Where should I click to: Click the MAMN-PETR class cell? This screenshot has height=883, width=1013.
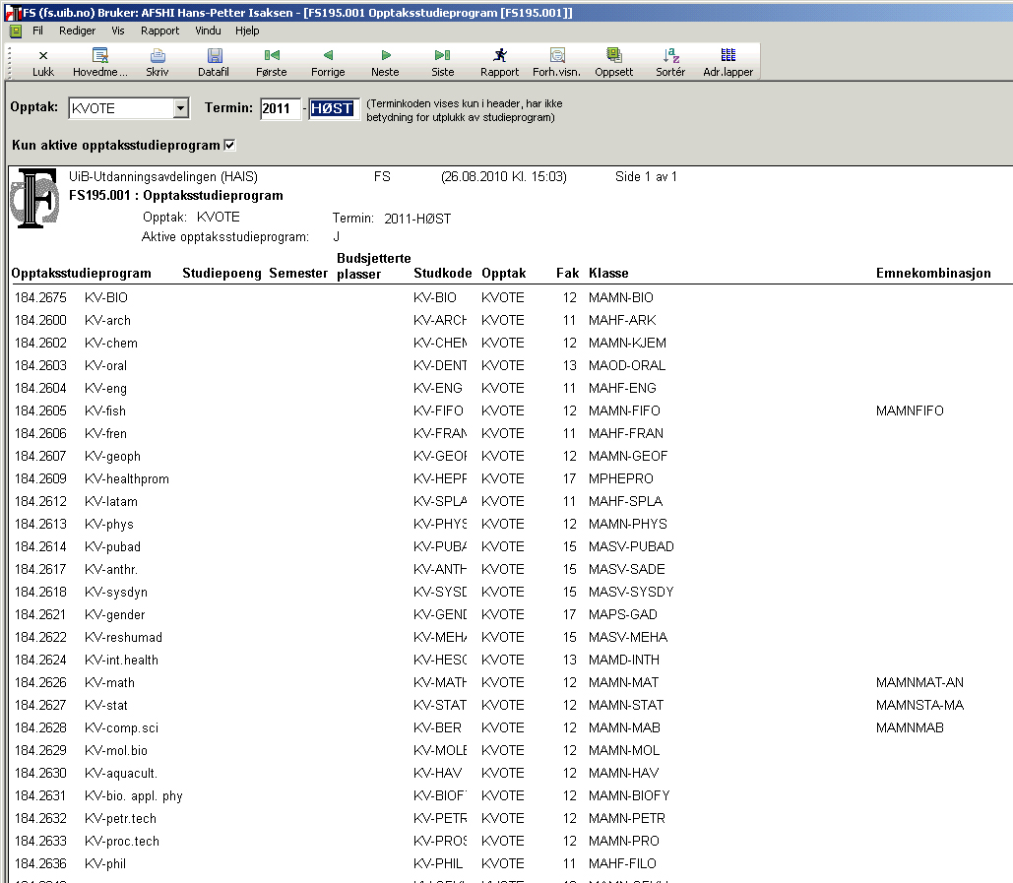[627, 818]
